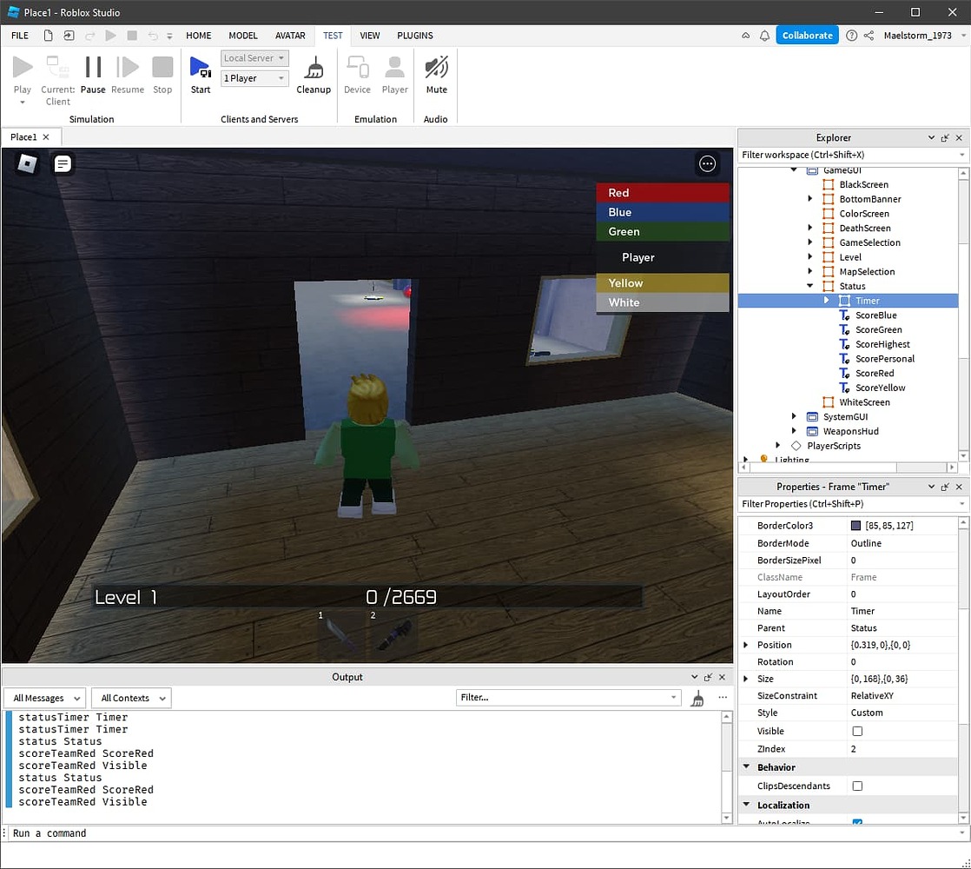Pause the running simulation

92,73
